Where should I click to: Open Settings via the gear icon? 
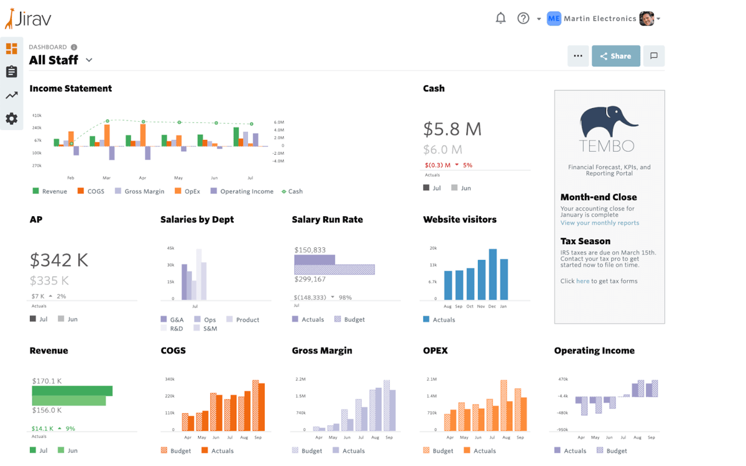[x=11, y=118]
